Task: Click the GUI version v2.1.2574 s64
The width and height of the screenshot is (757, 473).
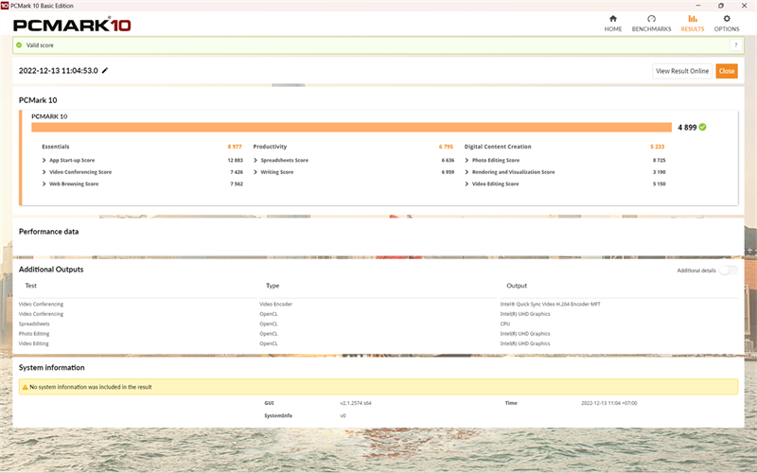Action: [356, 403]
